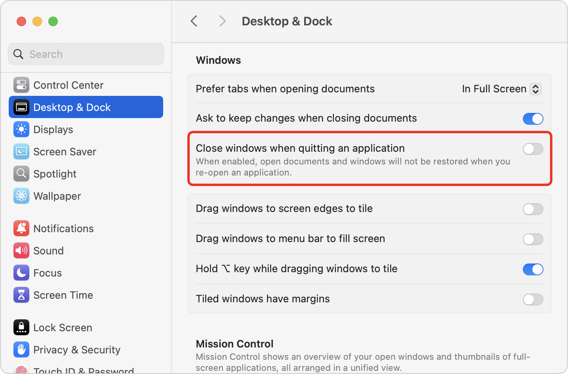Open the Control Center settings icon
Screen dimensions: 568x374
[x=21, y=85]
